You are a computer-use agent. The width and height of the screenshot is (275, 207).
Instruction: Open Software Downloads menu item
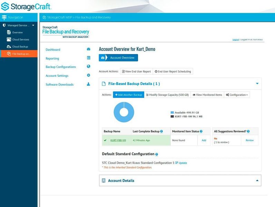(59, 85)
